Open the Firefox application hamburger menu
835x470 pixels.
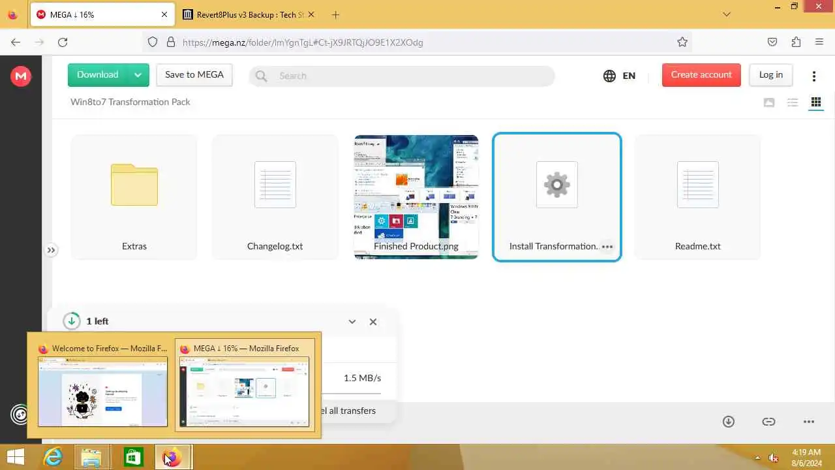(x=819, y=42)
